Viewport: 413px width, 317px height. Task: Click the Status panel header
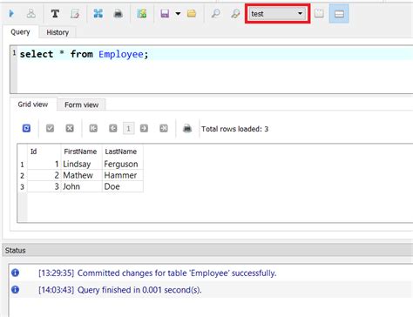coord(207,250)
